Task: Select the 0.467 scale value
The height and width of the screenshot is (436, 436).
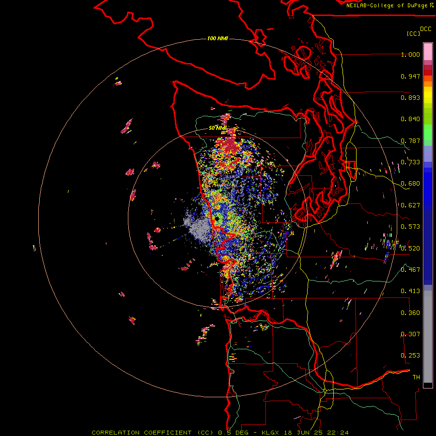Action: click(410, 269)
